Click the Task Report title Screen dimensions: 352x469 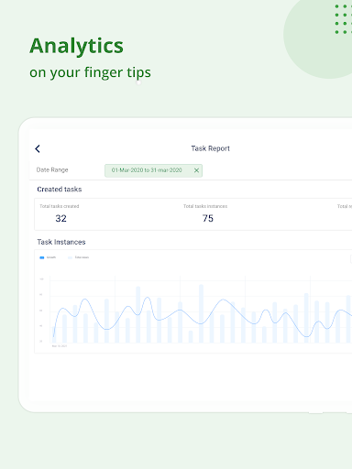pyautogui.click(x=210, y=148)
